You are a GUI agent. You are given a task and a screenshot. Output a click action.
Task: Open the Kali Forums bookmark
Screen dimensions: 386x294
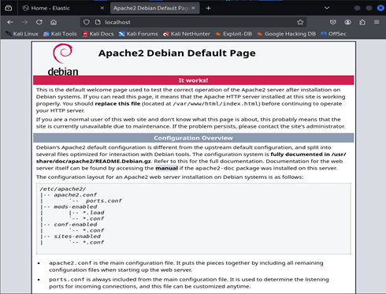click(139, 34)
